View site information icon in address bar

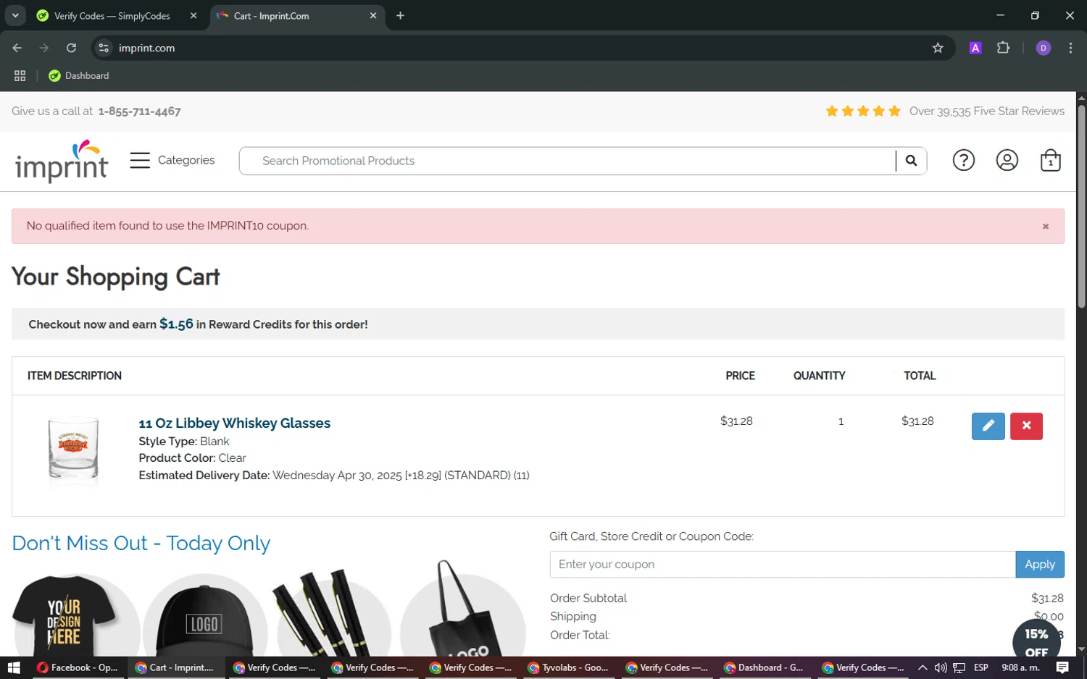pos(104,48)
